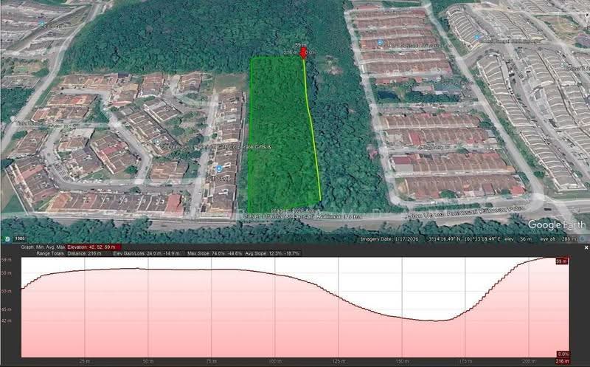This screenshot has width=590, height=367.
Task: Click the Distance: 216 m value
Action: [x=84, y=253]
